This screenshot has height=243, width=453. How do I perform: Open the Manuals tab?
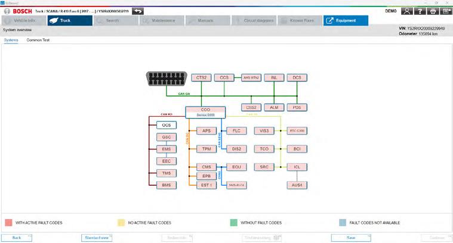208,20
